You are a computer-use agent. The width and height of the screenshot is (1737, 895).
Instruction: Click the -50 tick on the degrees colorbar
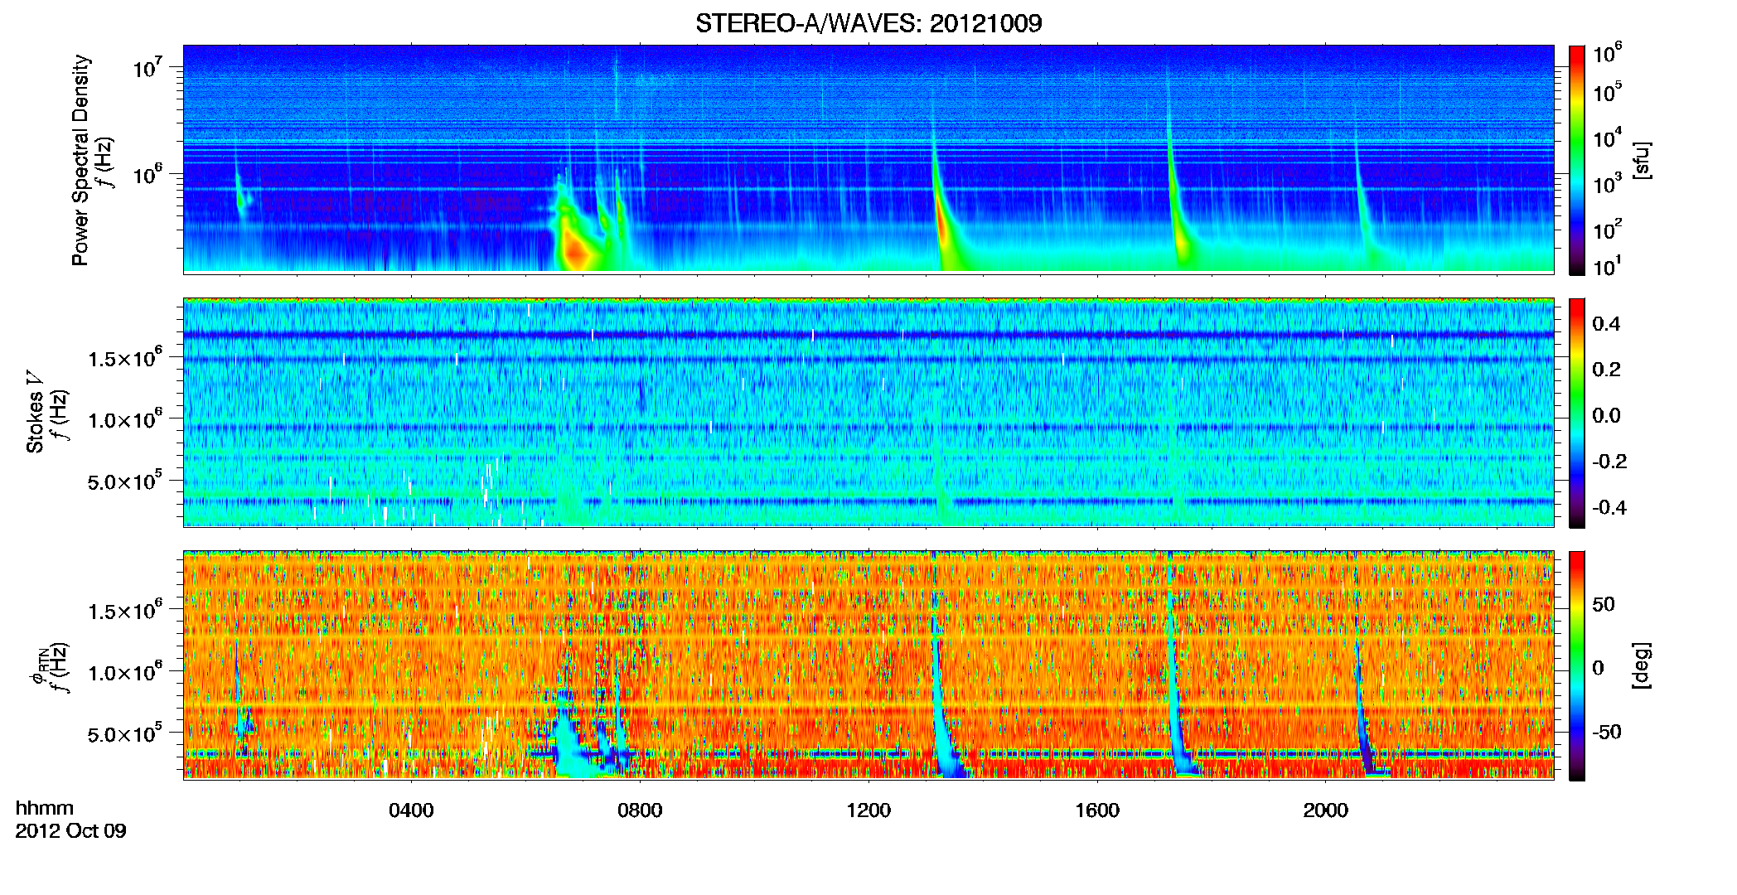point(1607,732)
